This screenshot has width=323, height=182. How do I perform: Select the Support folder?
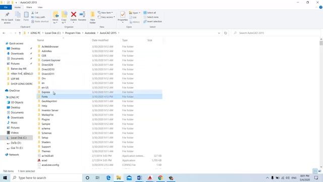pyautogui.click(x=46, y=147)
